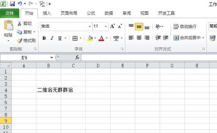The height and width of the screenshot is (133, 217).
Task: Click the fx insert function icon
Action: pyautogui.click(x=77, y=57)
